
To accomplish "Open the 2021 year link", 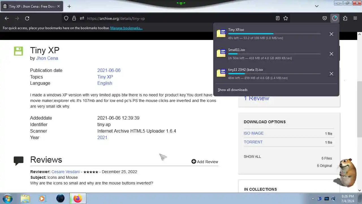I will [x=102, y=137].
